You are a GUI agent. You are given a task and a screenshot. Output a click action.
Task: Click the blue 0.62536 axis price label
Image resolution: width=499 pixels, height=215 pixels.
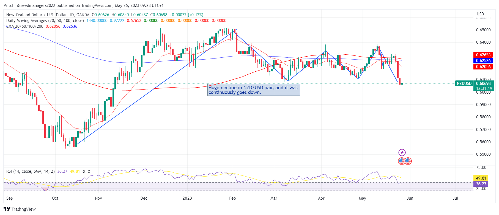[483, 61]
